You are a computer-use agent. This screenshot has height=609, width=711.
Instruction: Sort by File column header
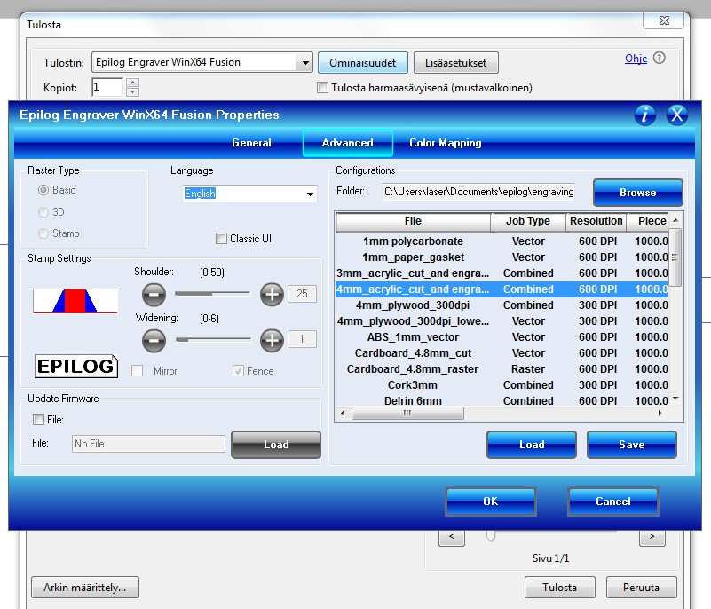point(413,221)
